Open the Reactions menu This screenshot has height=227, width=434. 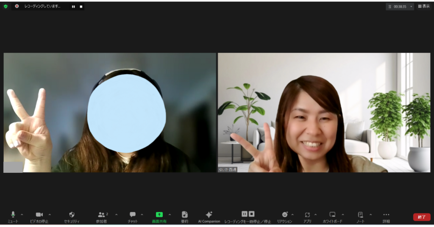click(284, 215)
